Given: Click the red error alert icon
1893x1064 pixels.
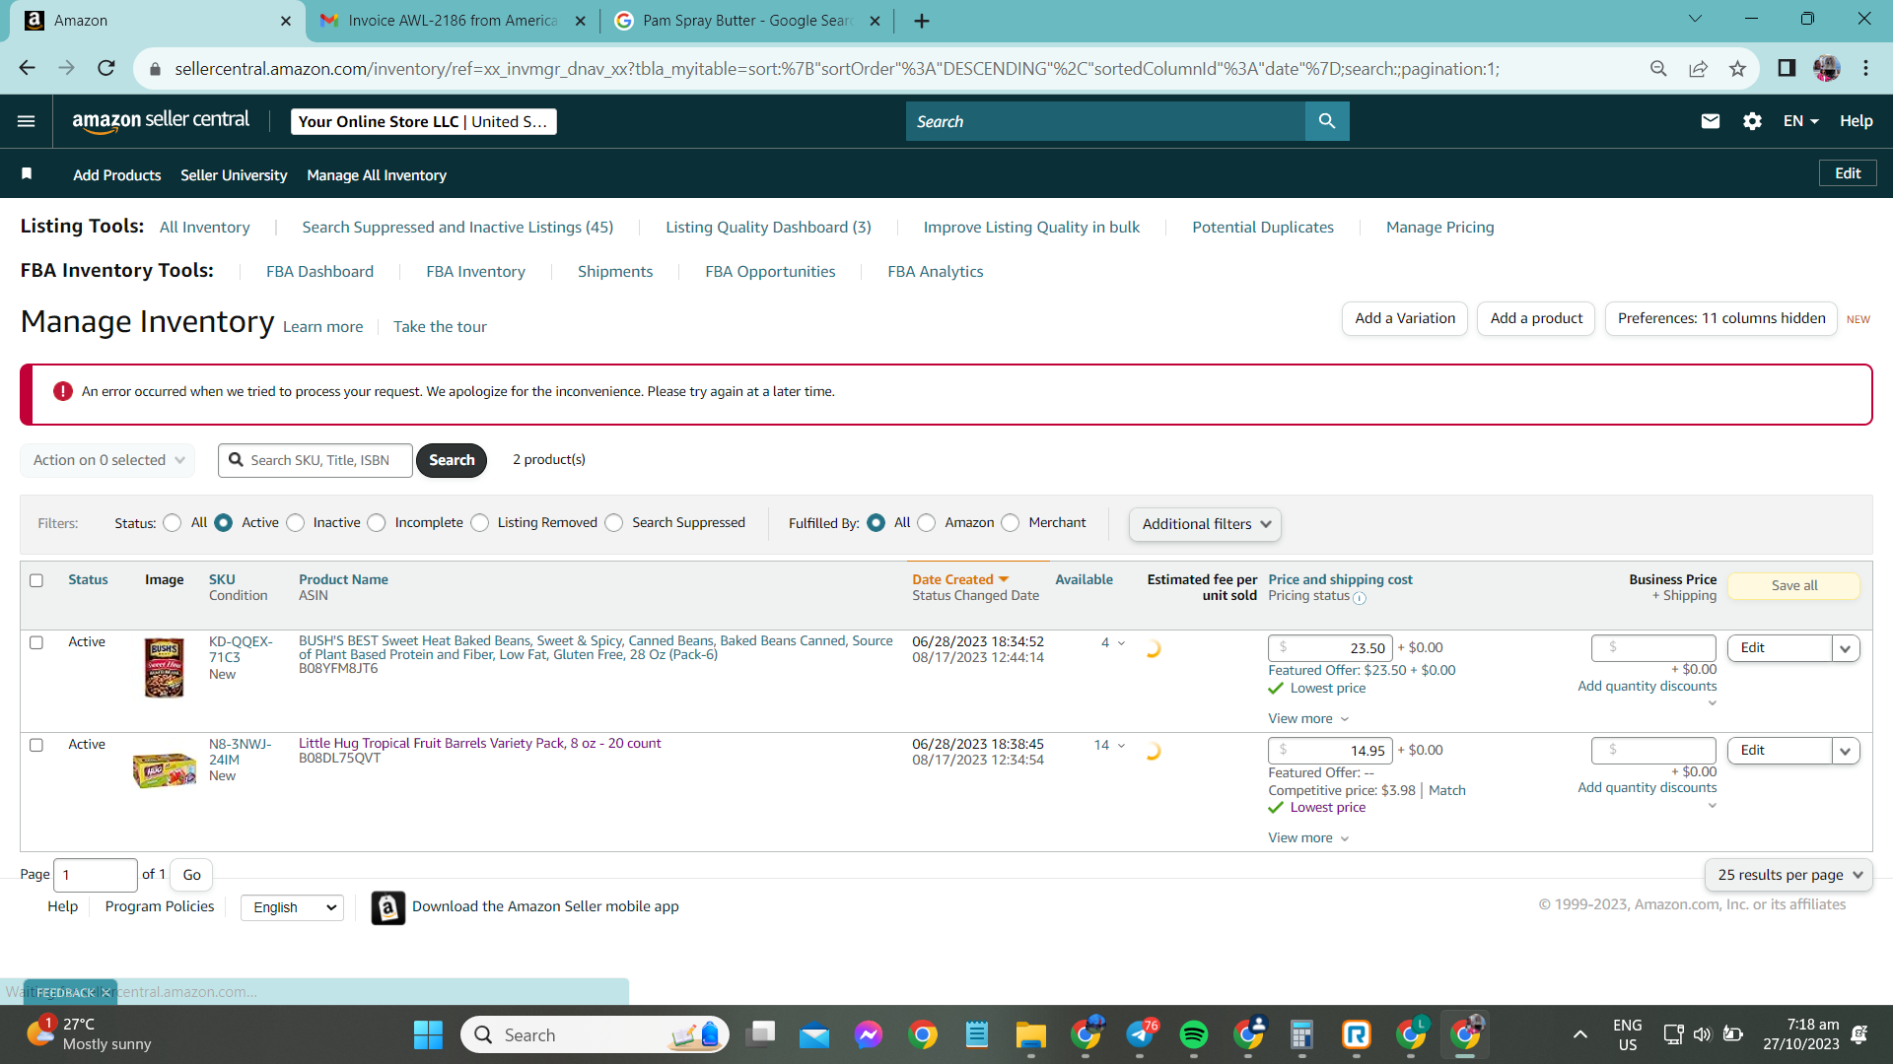Looking at the screenshot, I should 63,391.
